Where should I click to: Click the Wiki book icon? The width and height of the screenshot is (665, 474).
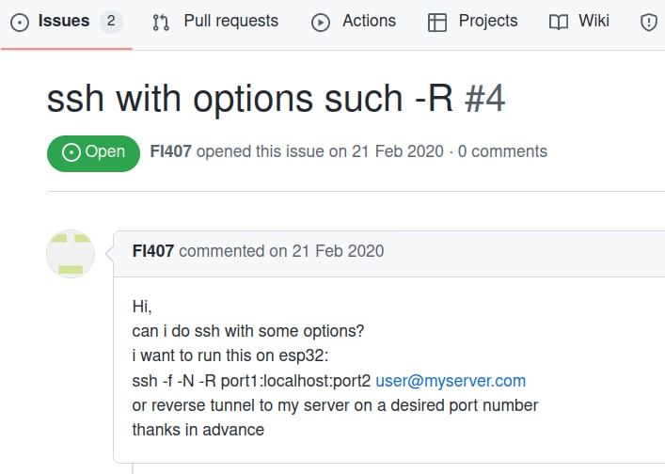point(559,22)
